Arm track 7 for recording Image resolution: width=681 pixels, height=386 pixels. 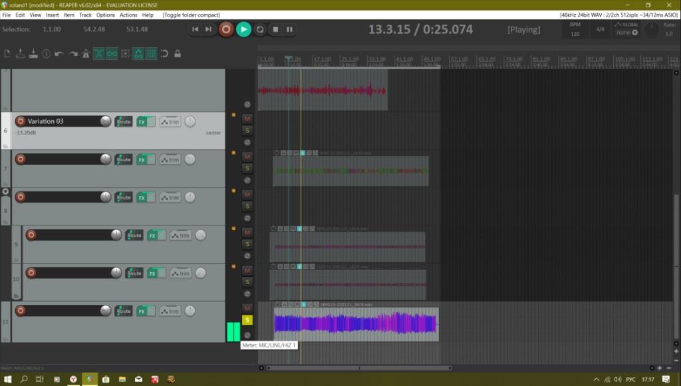21,159
